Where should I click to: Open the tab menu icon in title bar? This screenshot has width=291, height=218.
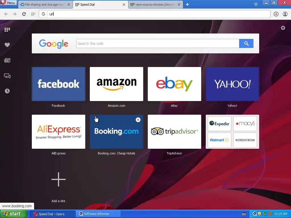256,5
